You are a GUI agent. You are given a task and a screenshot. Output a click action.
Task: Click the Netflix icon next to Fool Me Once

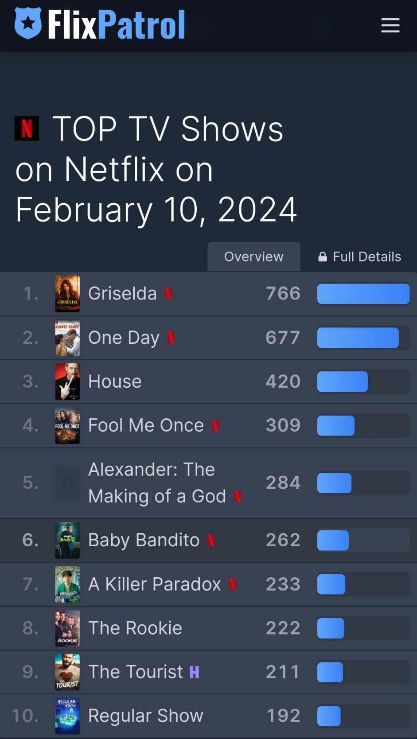[x=215, y=425]
